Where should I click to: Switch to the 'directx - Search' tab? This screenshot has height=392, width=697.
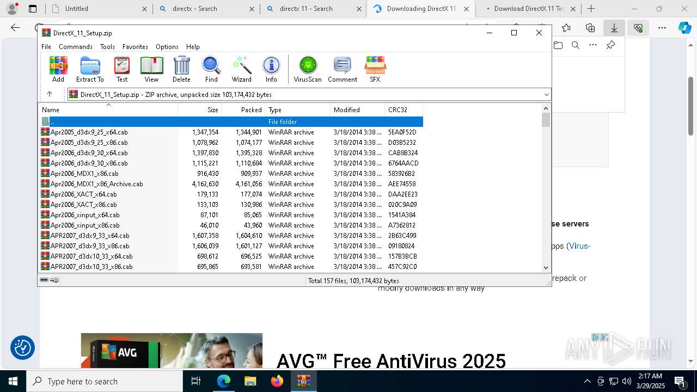(x=206, y=9)
